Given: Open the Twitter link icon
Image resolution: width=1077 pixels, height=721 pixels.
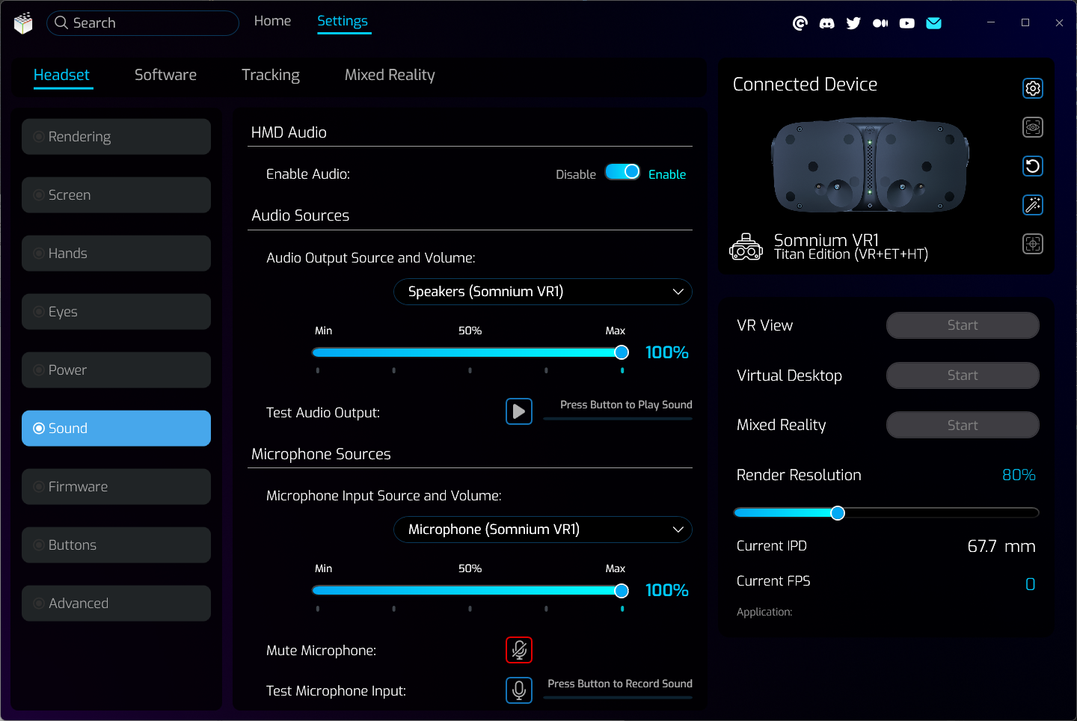Looking at the screenshot, I should [x=853, y=23].
